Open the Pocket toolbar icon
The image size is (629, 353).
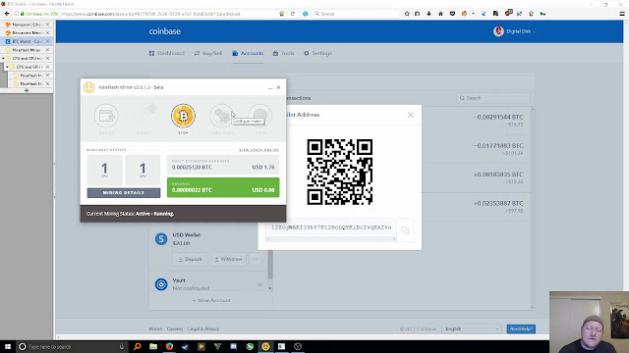(452, 14)
